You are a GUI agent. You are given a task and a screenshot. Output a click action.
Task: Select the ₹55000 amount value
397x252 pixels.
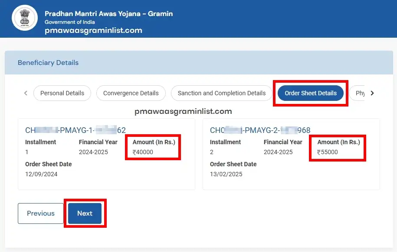click(x=328, y=152)
